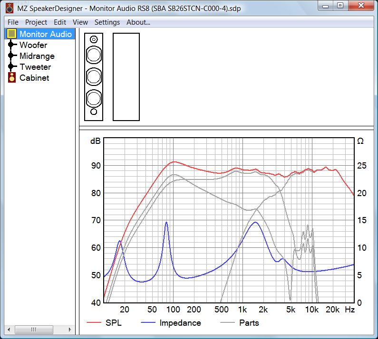
Task: Click the bass port circle at cabinet bottom
Action: coord(94,112)
